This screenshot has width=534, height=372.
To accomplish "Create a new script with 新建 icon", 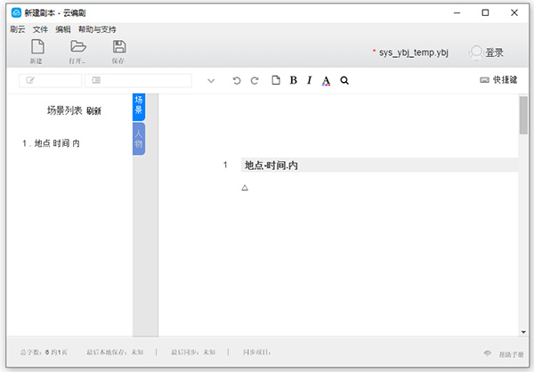I will click(37, 51).
